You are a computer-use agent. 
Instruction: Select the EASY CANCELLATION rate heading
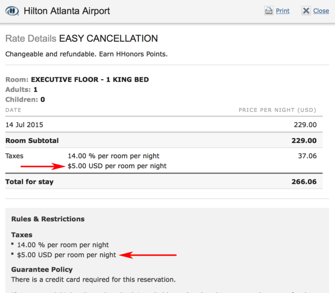[108, 39]
